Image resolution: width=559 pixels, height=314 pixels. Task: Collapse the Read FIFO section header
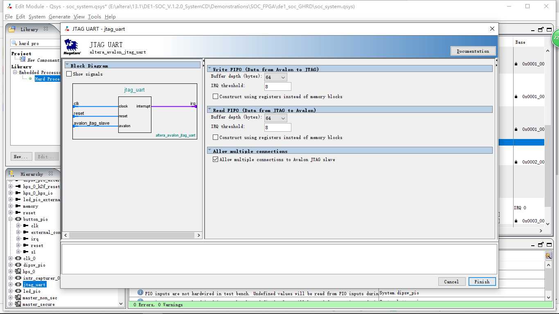(x=210, y=110)
